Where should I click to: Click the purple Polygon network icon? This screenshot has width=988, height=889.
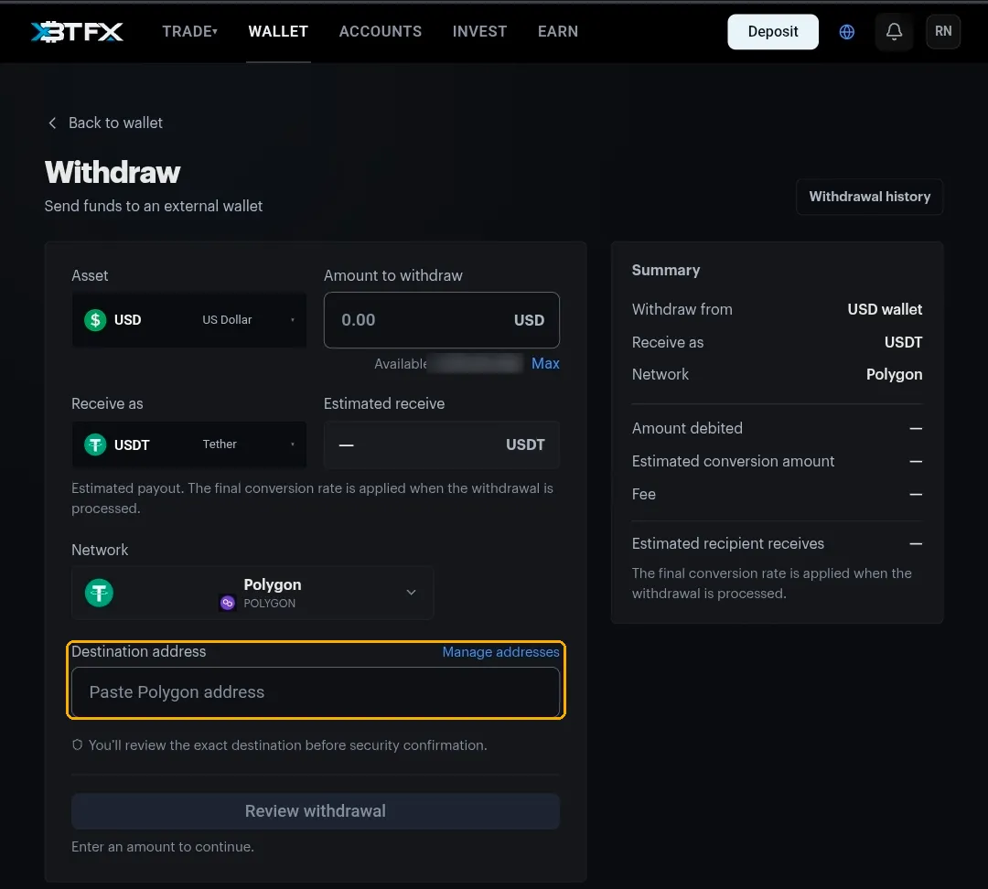(x=228, y=603)
